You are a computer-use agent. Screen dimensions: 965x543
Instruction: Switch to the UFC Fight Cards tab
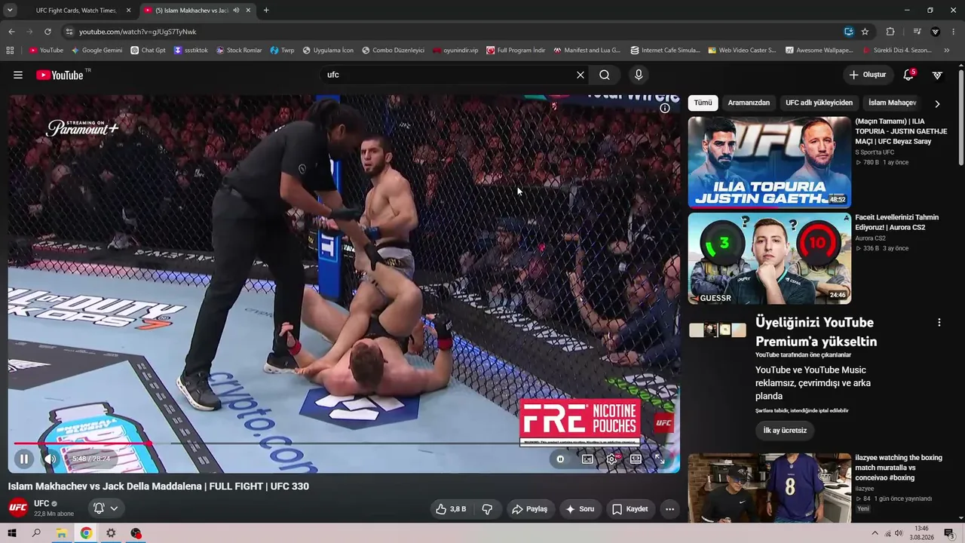[75, 11]
